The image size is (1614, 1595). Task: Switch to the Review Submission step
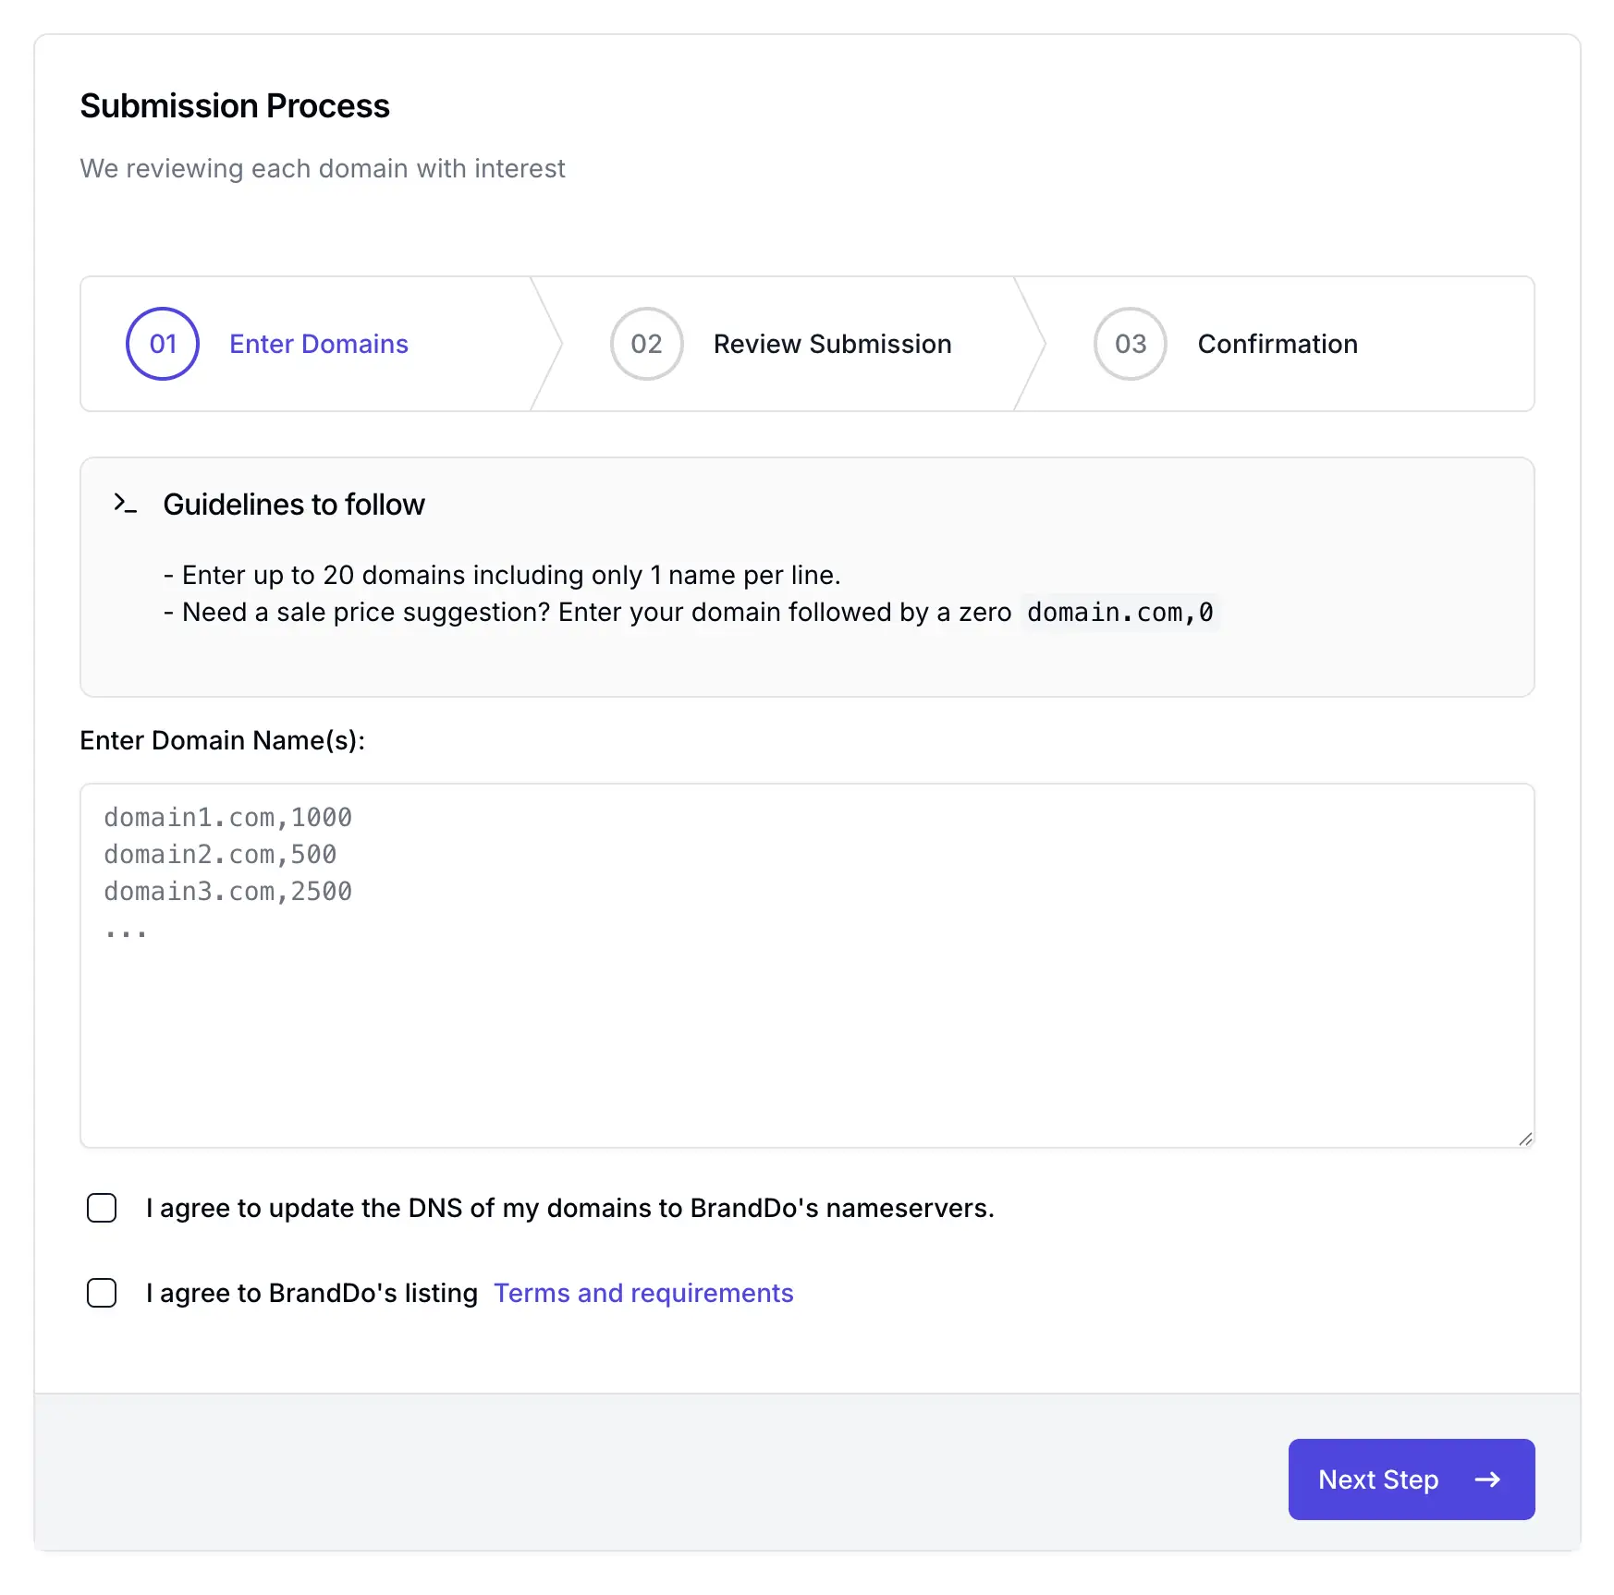[831, 344]
